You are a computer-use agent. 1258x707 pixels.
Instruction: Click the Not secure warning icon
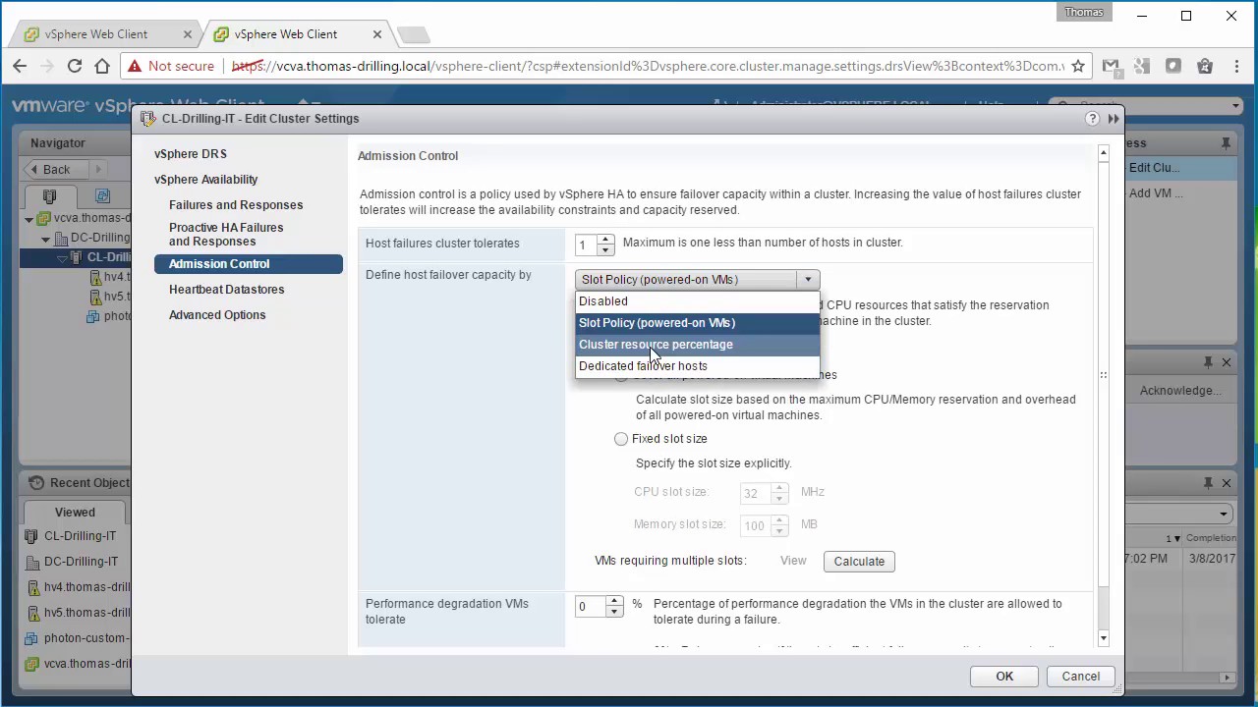point(135,66)
